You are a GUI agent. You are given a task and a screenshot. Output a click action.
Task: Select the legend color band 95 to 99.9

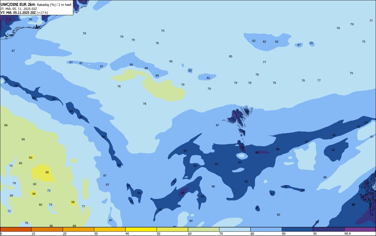point(329,229)
